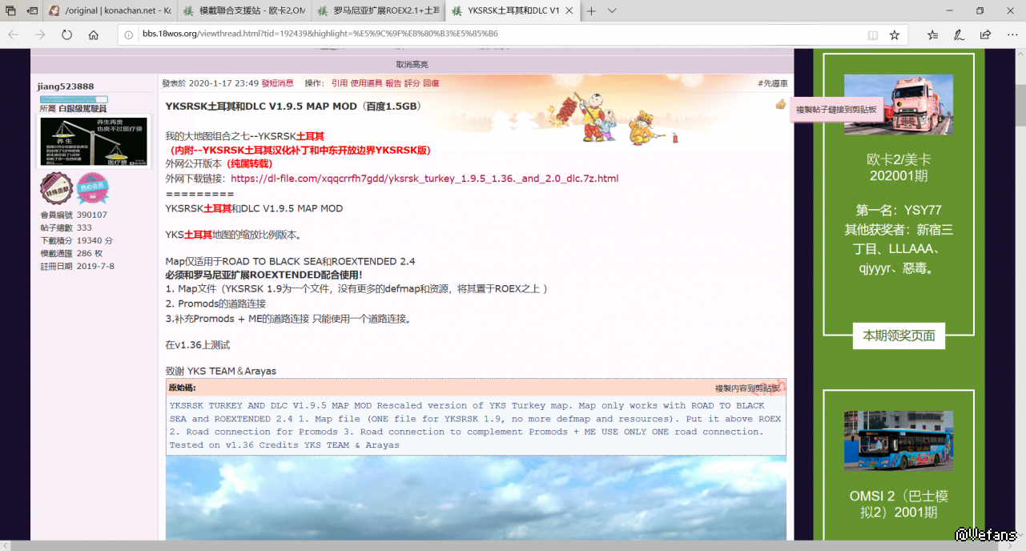The height and width of the screenshot is (551, 1026).
Task: Click the 第一名：YSY77 text
Action: pyautogui.click(x=899, y=211)
